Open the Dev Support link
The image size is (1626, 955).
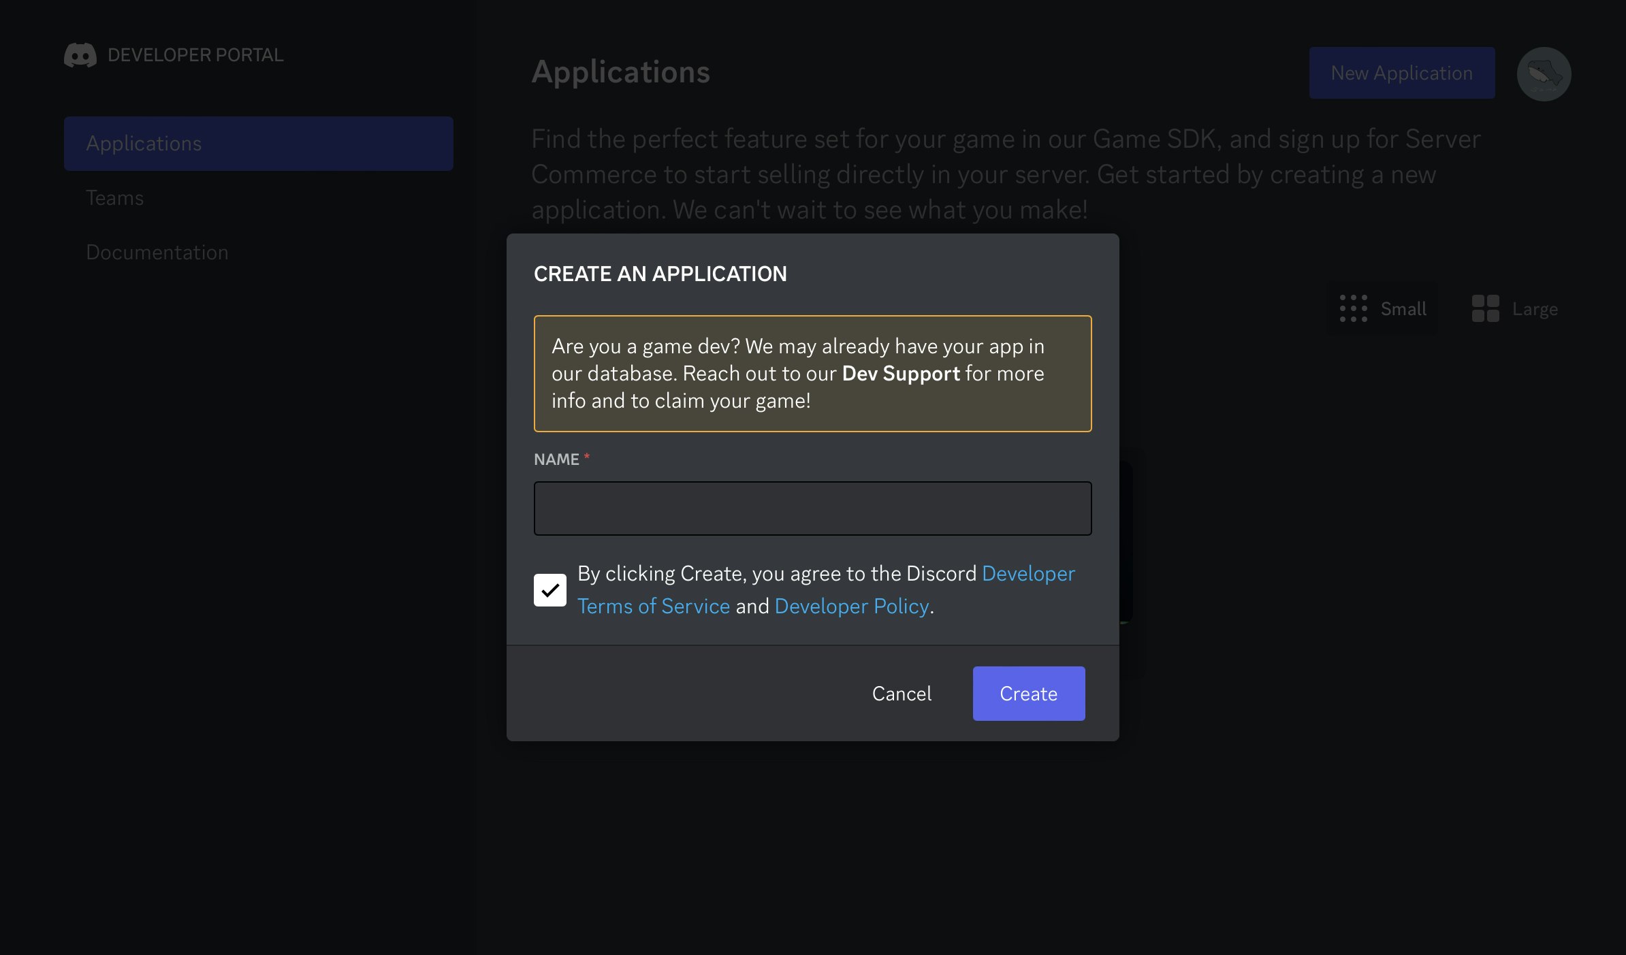click(x=900, y=374)
